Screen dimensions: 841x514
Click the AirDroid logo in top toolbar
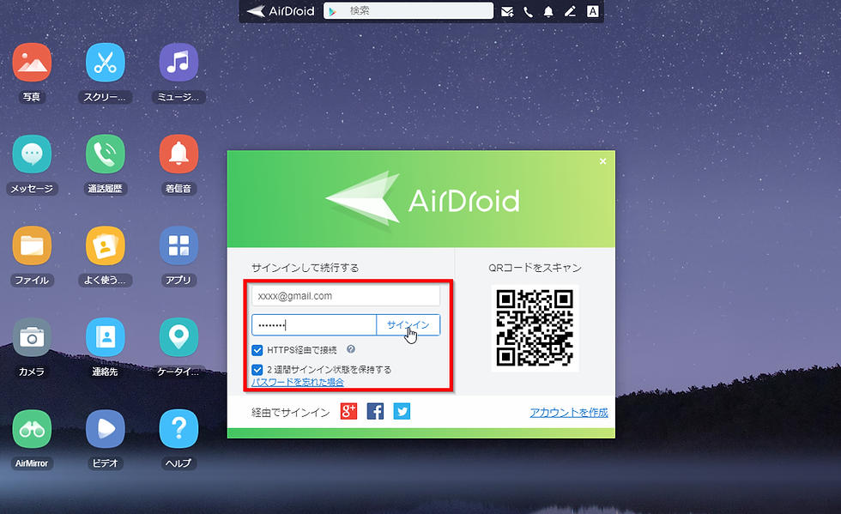coord(281,11)
